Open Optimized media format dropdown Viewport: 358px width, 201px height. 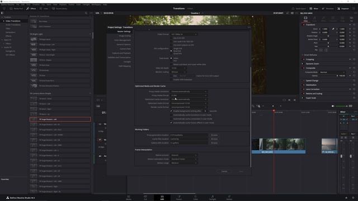(189, 103)
